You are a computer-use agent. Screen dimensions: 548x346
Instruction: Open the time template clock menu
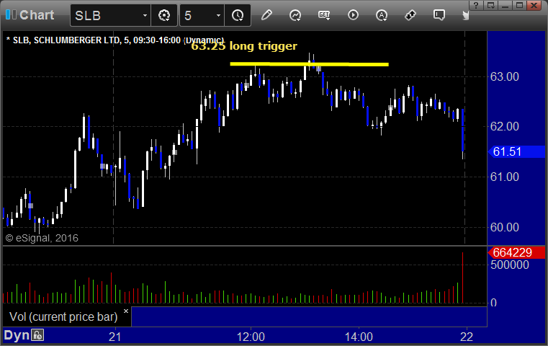238,15
